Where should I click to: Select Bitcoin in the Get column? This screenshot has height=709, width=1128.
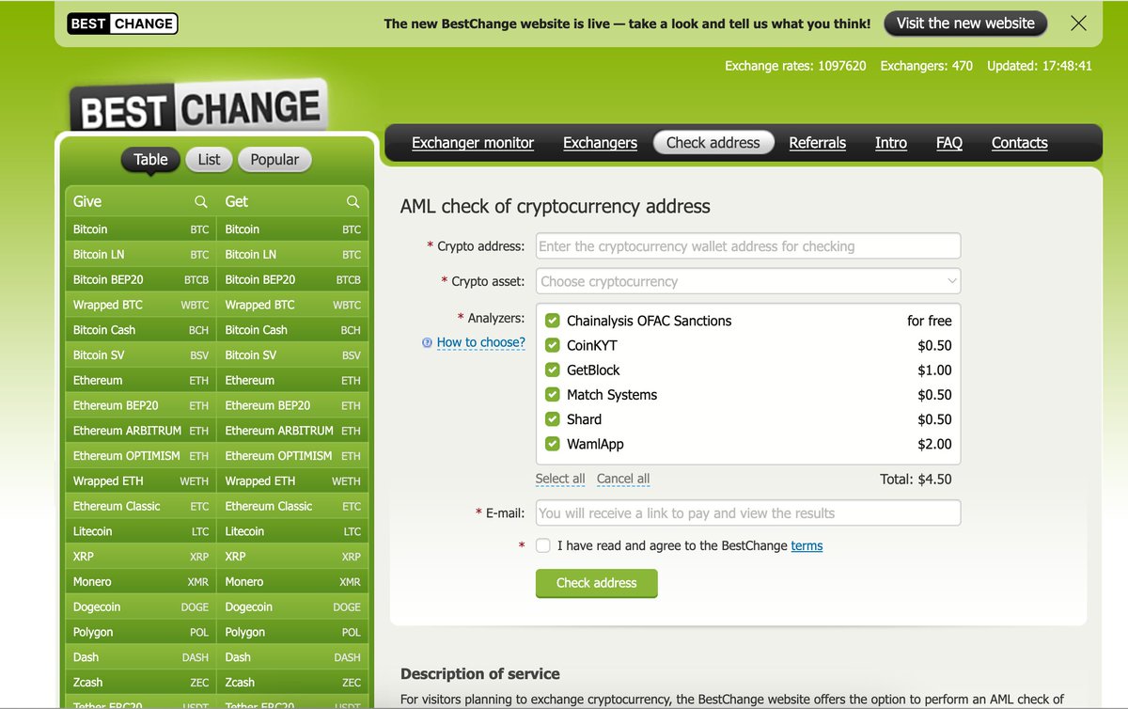pos(292,229)
